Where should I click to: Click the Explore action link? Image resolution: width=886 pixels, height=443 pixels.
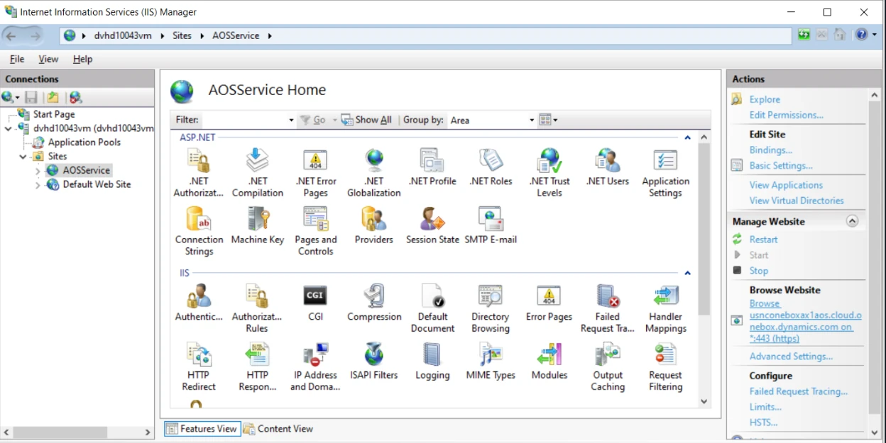(x=765, y=99)
